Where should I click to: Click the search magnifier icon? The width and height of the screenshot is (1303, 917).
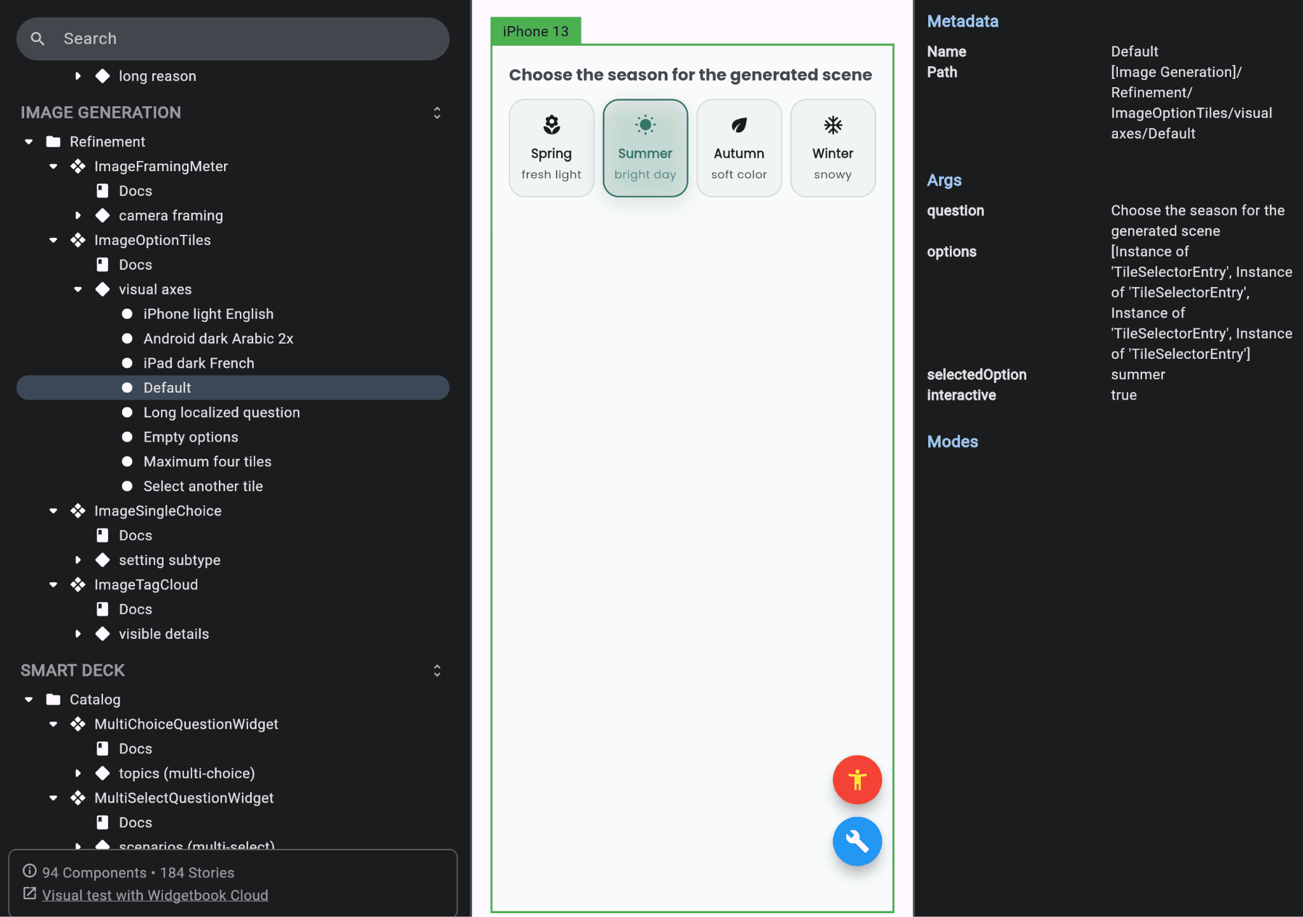38,39
